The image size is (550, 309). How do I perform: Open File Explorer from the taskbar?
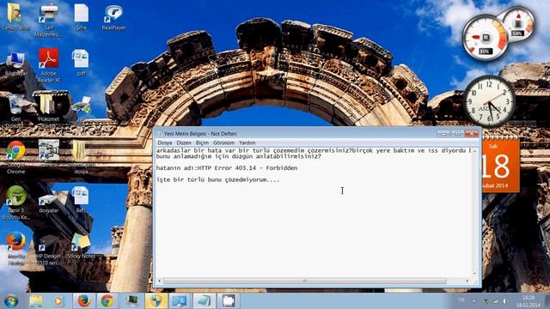36,301
